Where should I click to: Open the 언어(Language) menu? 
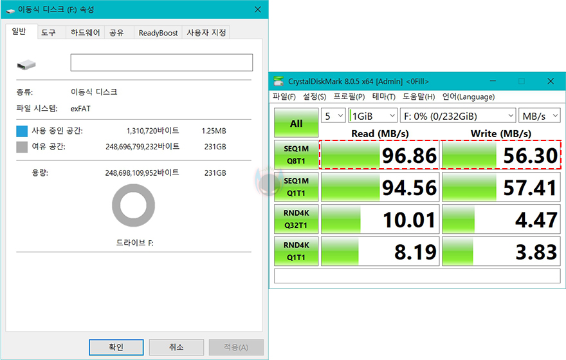pyautogui.click(x=468, y=97)
